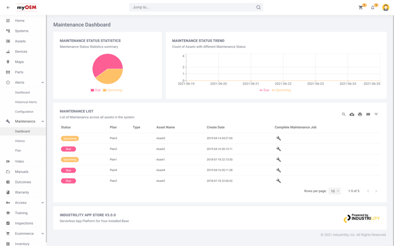Open the shopping cart
394x246 pixels.
click(x=361, y=7)
